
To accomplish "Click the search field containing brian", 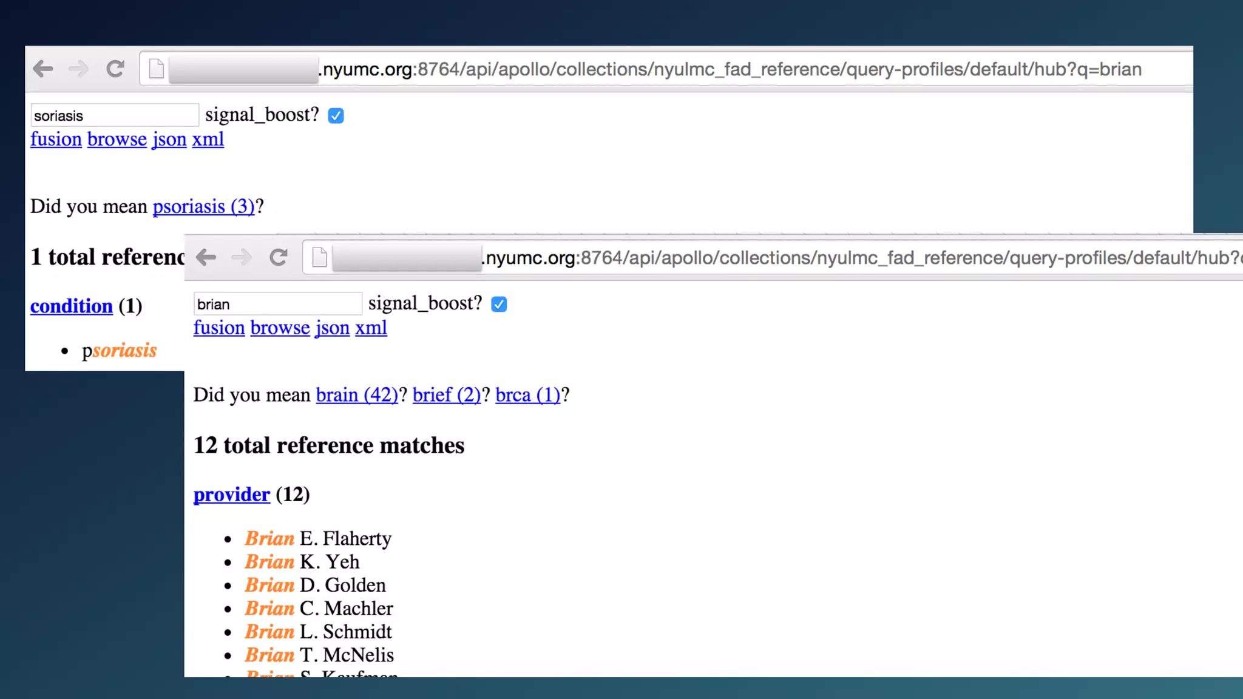I will coord(277,304).
